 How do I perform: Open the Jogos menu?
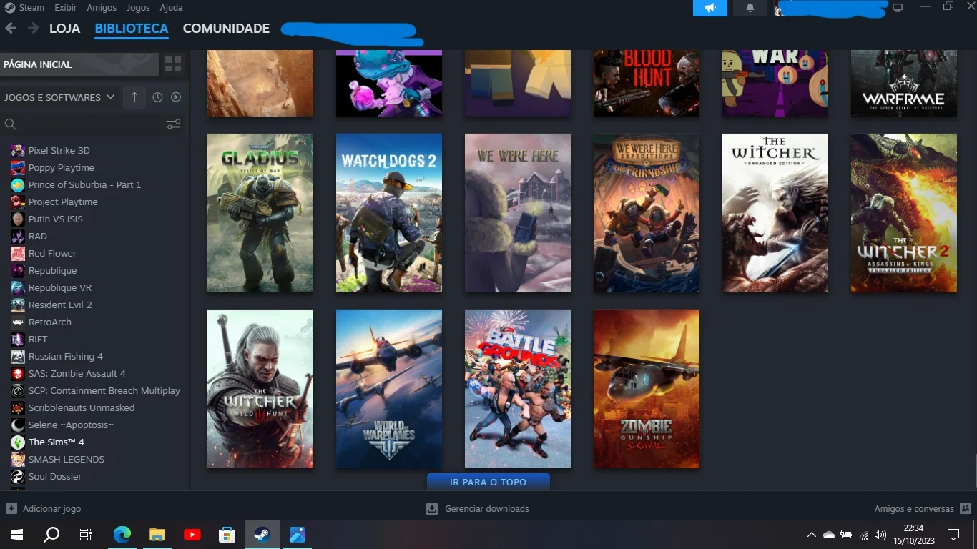click(x=138, y=8)
